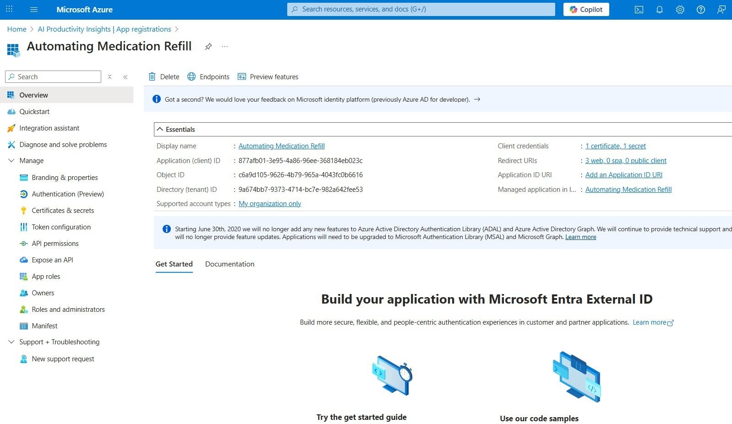
Task: Select the Object ID value c6a9d105
Action: pyautogui.click(x=300, y=175)
